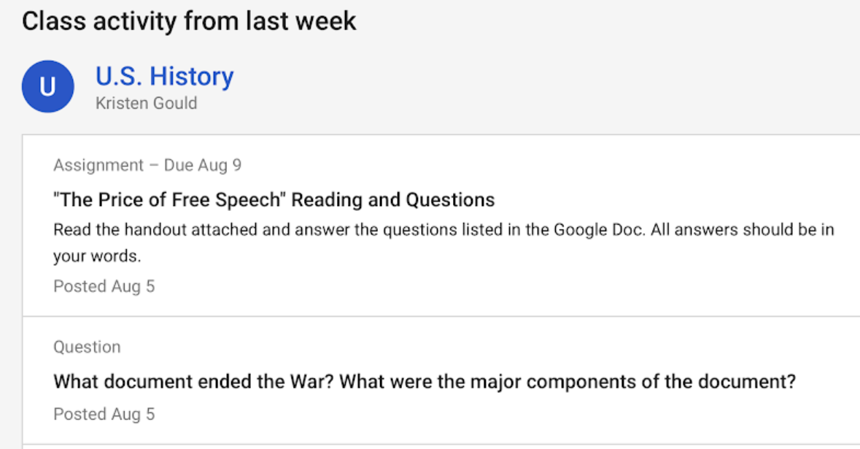The height and width of the screenshot is (449, 860).
Task: Click the "Assignment – Due Aug 9" label
Action: [x=147, y=165]
